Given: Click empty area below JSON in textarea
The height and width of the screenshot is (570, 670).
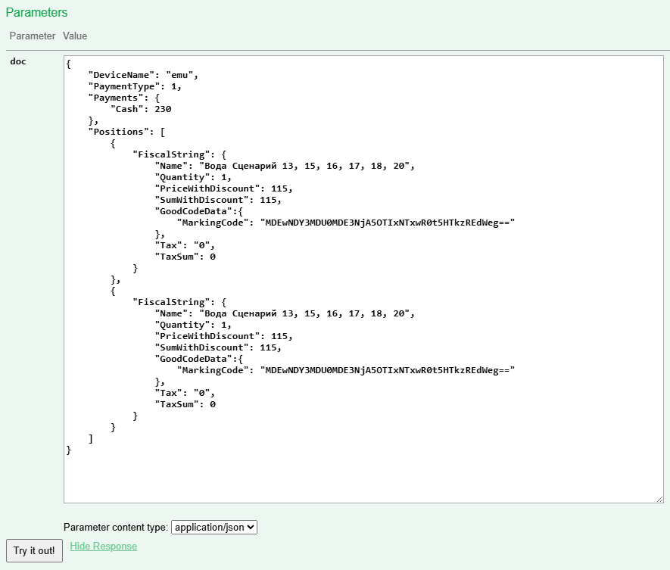Looking at the screenshot, I should tap(363, 477).
